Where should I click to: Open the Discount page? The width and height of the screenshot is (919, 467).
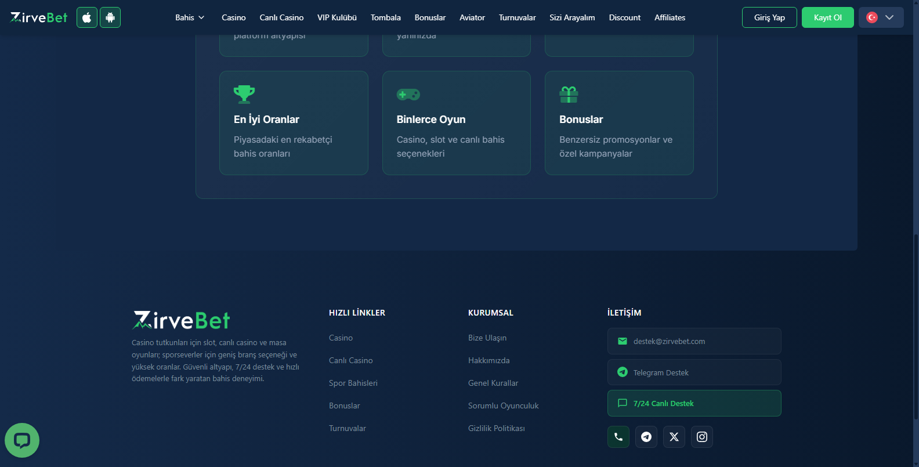(625, 17)
